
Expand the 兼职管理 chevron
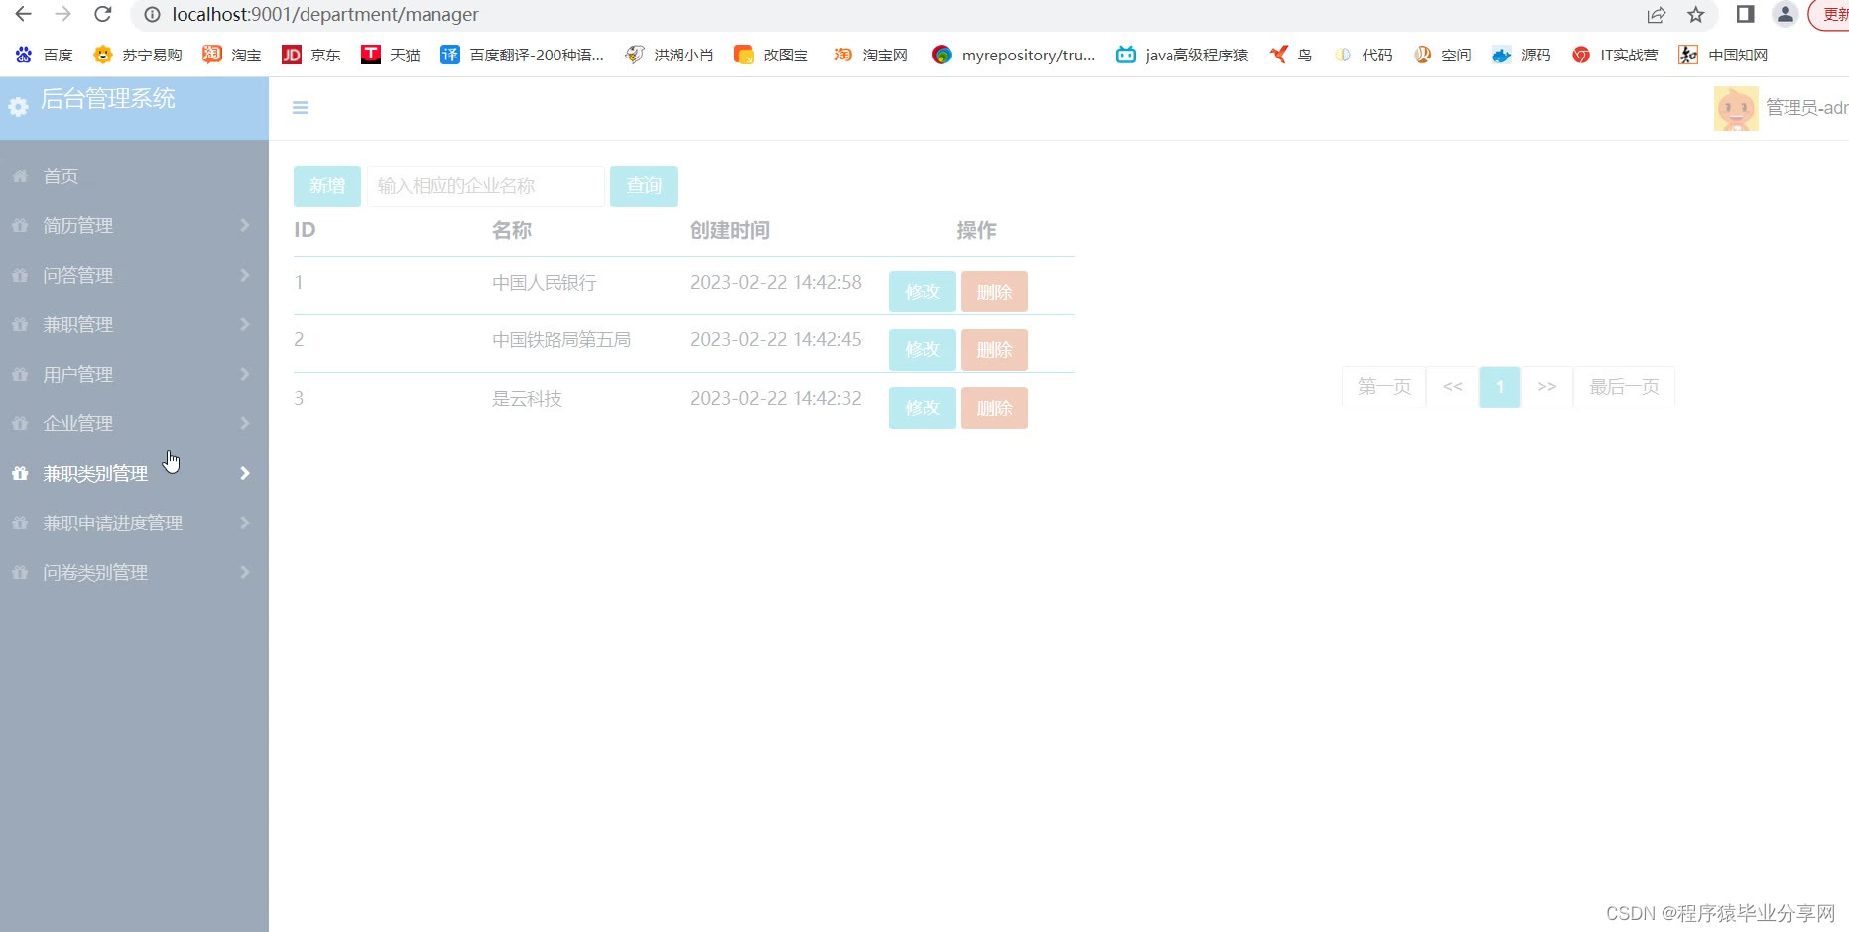[244, 324]
